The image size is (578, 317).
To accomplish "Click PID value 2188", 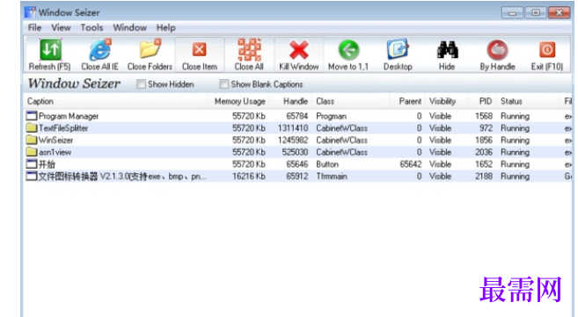I will point(484,177).
